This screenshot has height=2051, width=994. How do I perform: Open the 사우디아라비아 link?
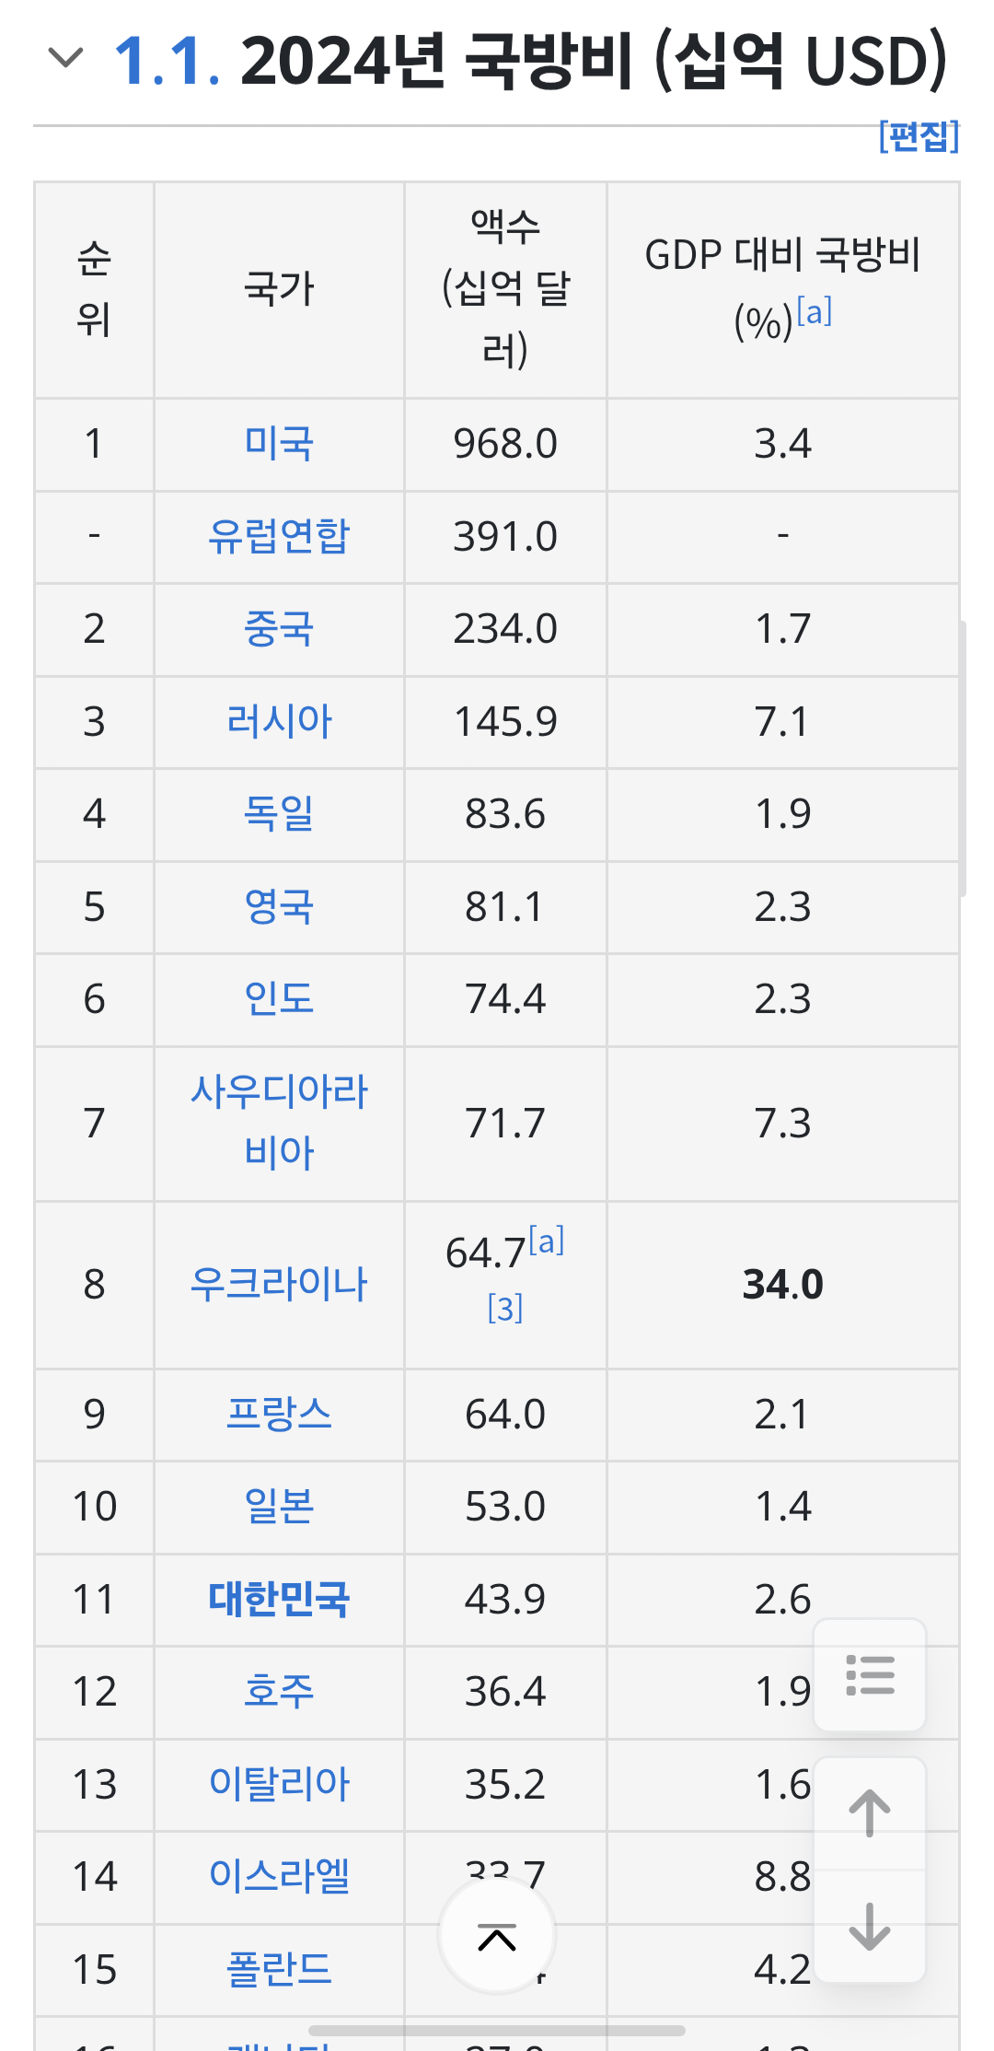pos(279,1122)
